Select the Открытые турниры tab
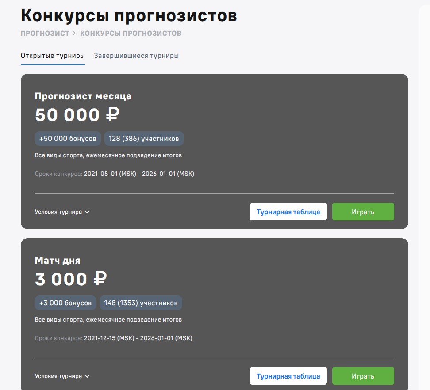This screenshot has height=390, width=430. (53, 55)
